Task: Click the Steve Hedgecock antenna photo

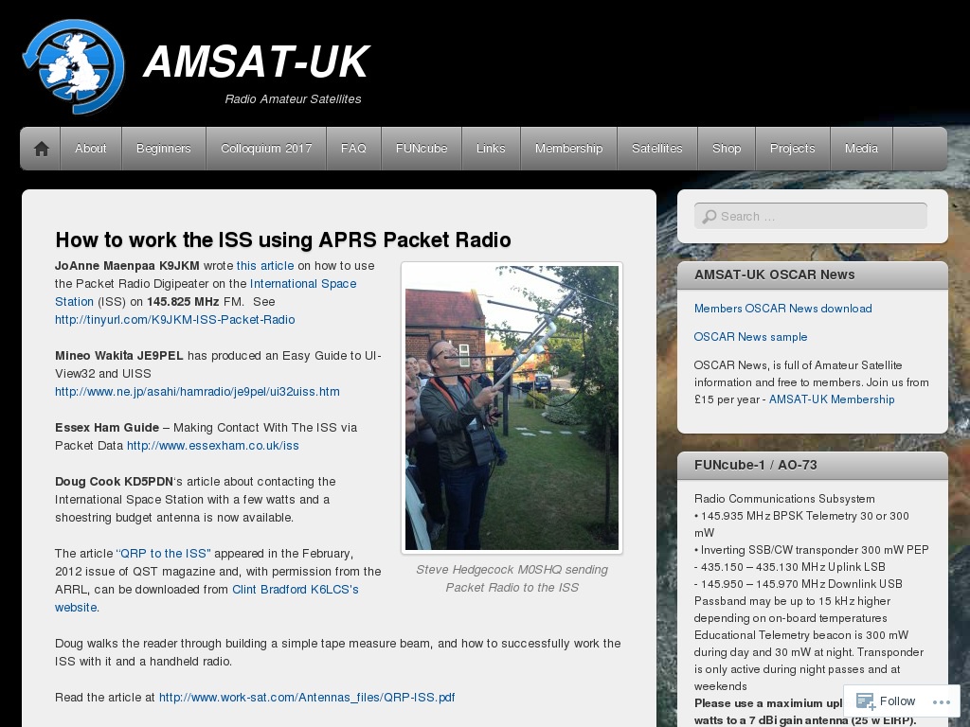Action: pos(512,407)
